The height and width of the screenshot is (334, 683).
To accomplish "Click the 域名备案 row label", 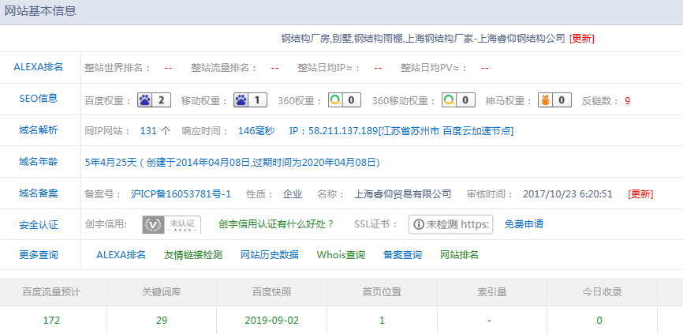I will pos(39,193).
